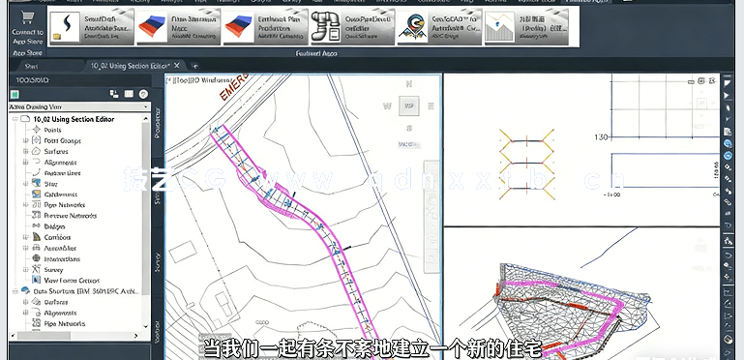Expand the first Pipe Networks tree node

[25, 205]
